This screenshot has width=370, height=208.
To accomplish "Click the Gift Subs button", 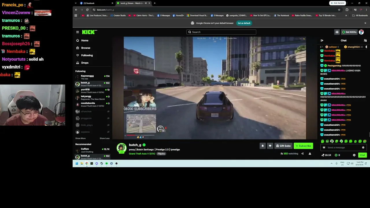I will tap(283, 146).
